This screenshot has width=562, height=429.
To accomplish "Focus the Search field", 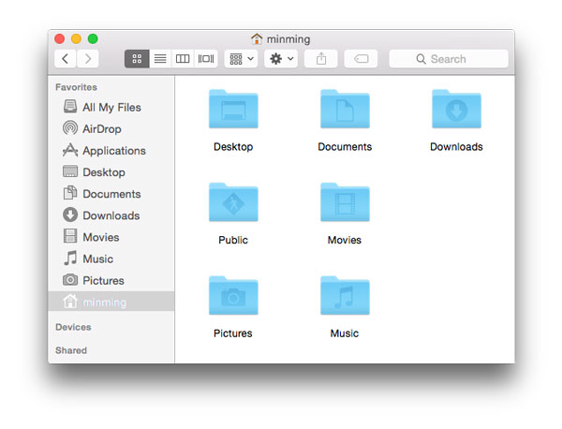I will click(x=449, y=59).
